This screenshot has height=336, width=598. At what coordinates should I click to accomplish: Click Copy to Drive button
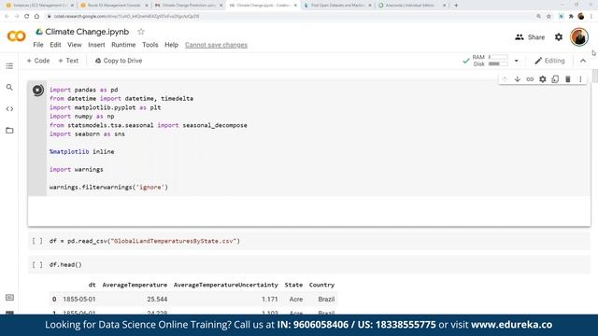pyautogui.click(x=119, y=61)
